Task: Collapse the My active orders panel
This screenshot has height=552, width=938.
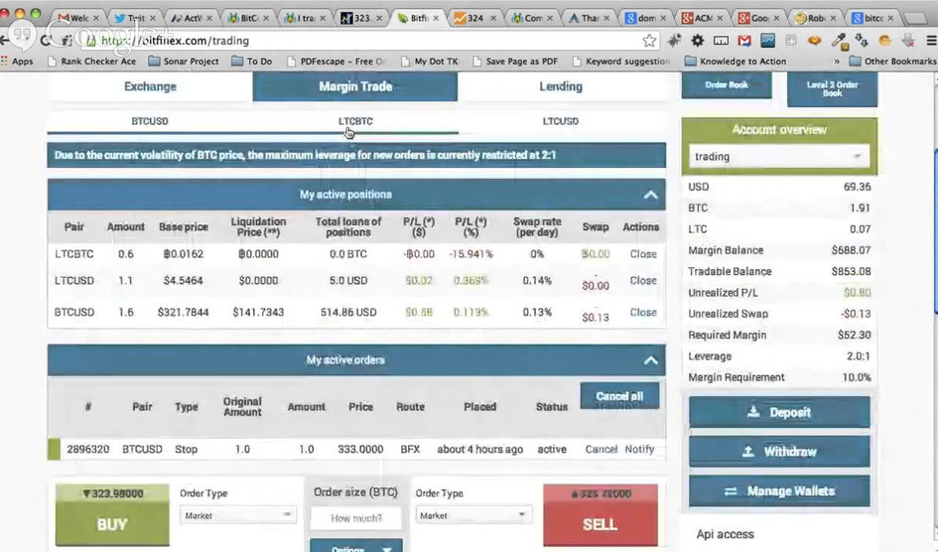Action: [x=650, y=360]
